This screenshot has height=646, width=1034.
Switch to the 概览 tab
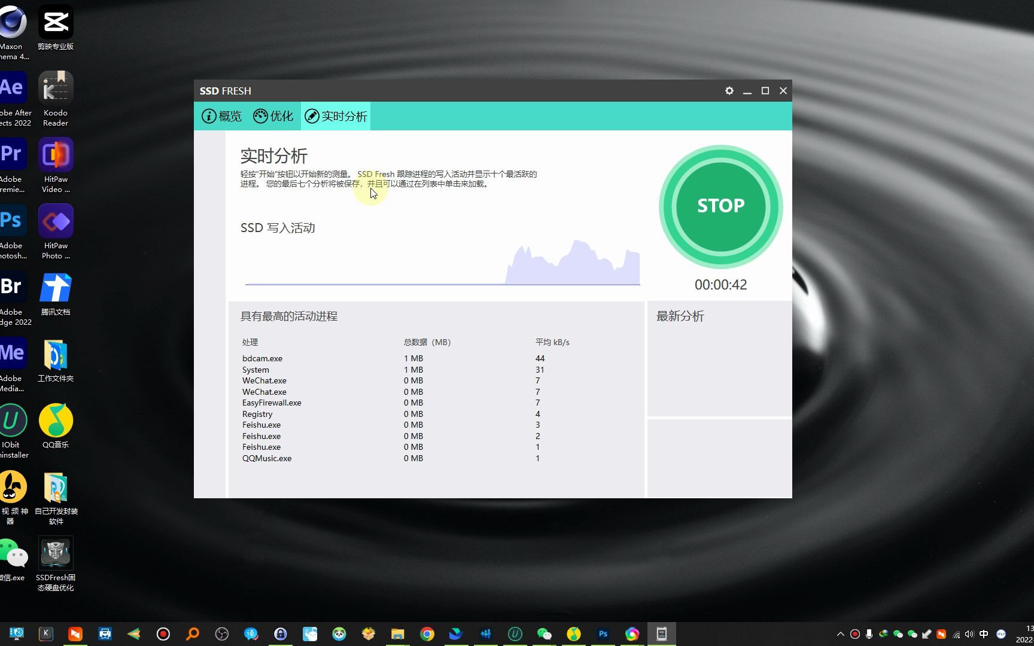click(x=221, y=116)
